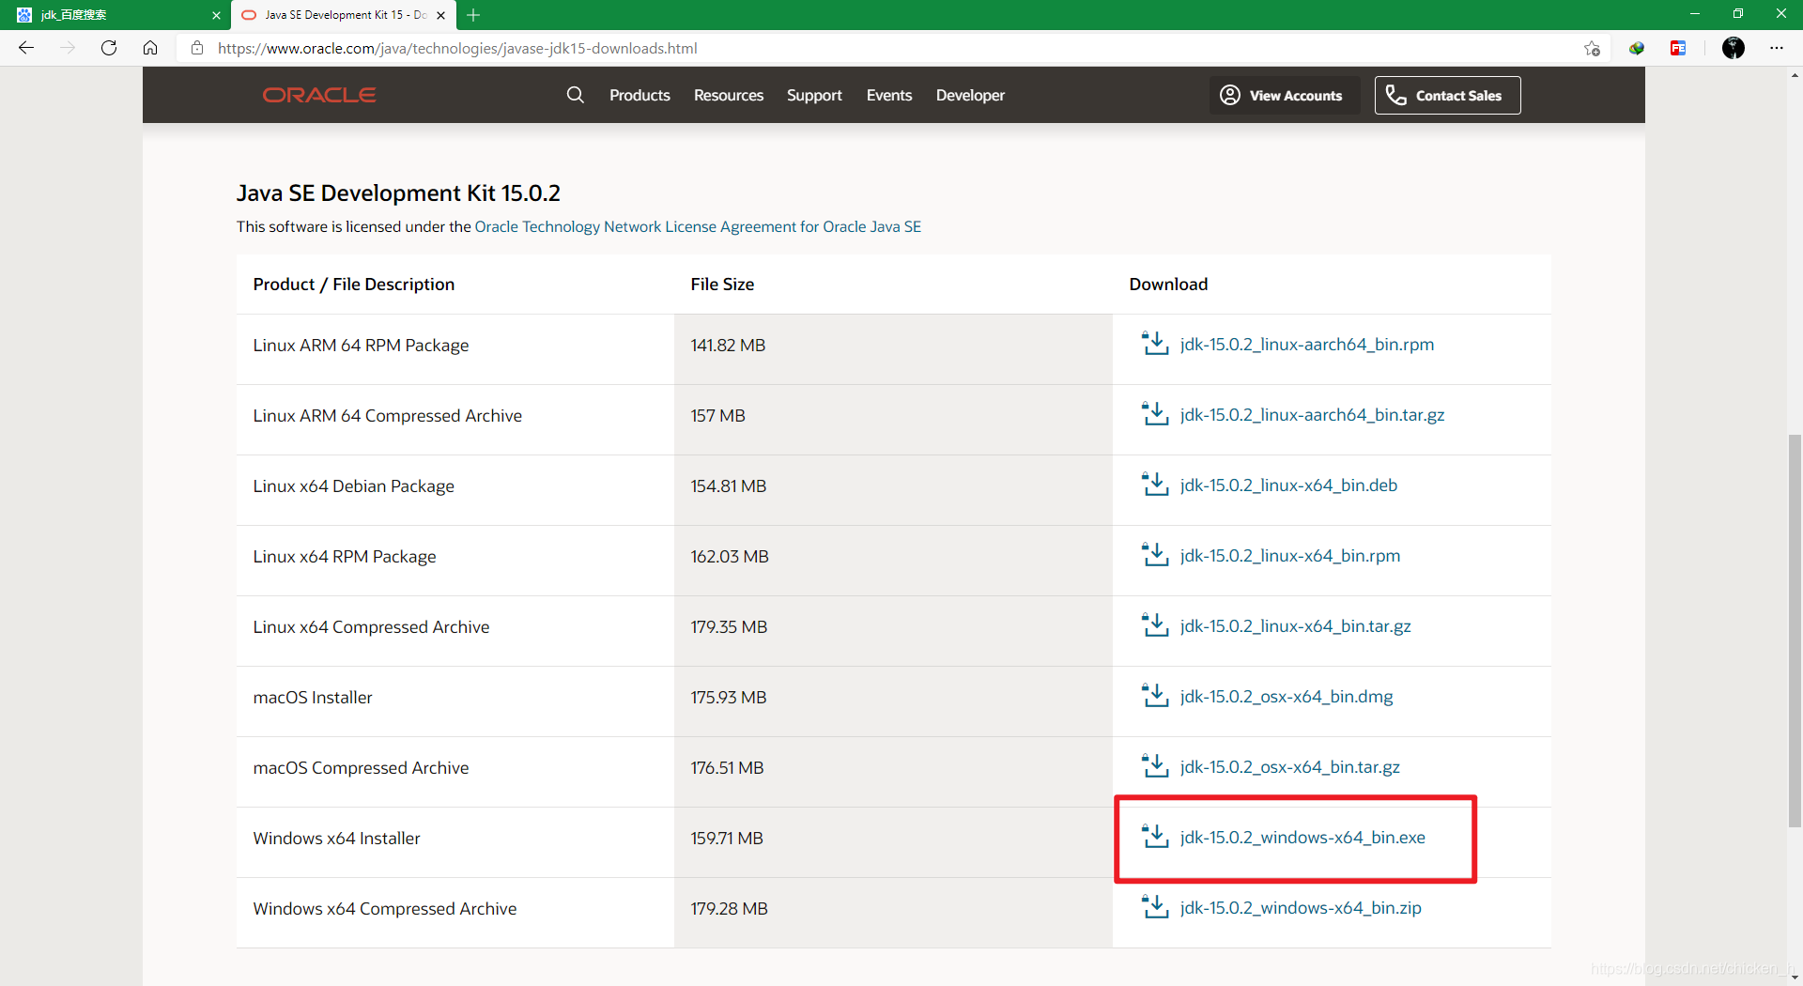Click the vertical scrollbar thumb

[1795, 629]
